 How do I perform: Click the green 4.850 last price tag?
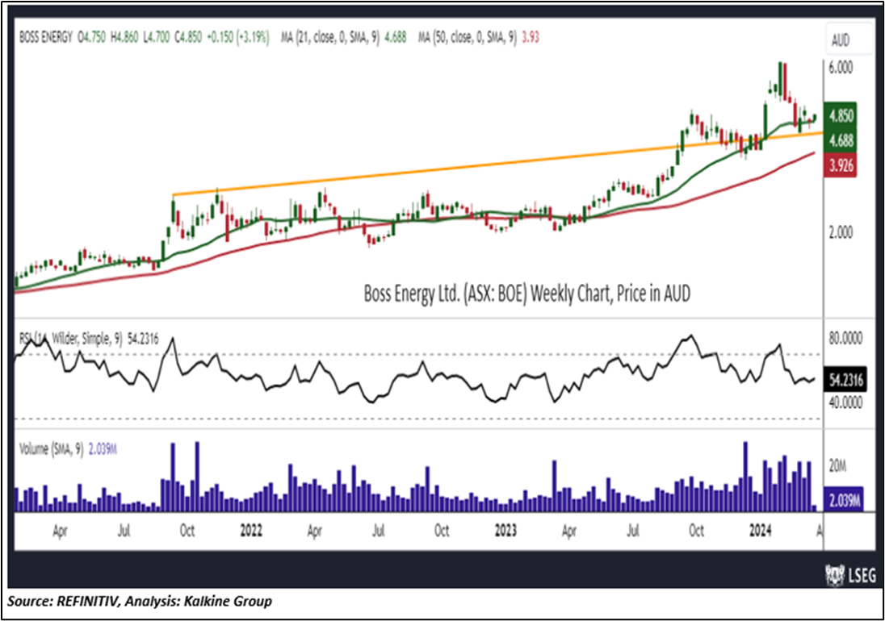[x=841, y=116]
